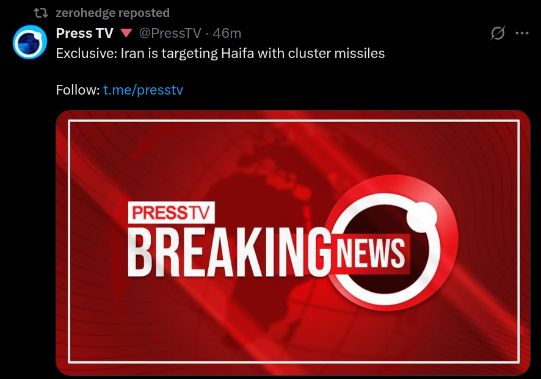Image resolution: width=541 pixels, height=379 pixels.
Task: Click the red "NEWS" box in the image
Action: pyautogui.click(x=371, y=253)
